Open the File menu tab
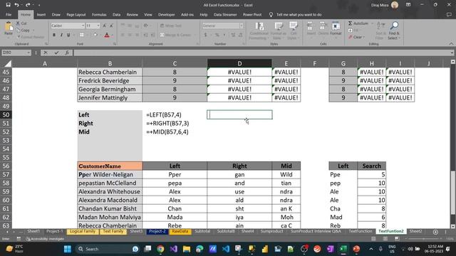Screen dimensions: 456x256 (x=9, y=14)
